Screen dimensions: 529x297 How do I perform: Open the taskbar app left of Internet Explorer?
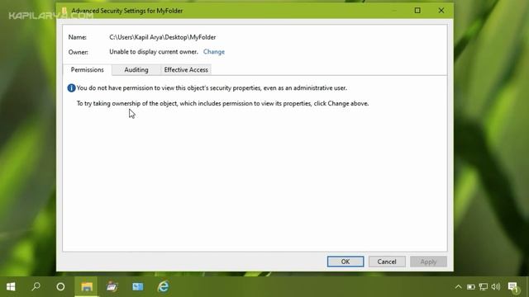(138, 286)
